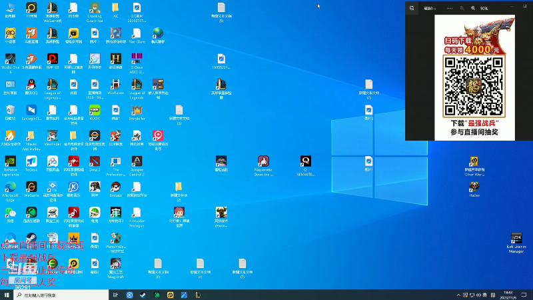The width and height of the screenshot is (533, 300).
Task: Launch the Baidu Netdisk cloud icon
Action: click(53, 164)
